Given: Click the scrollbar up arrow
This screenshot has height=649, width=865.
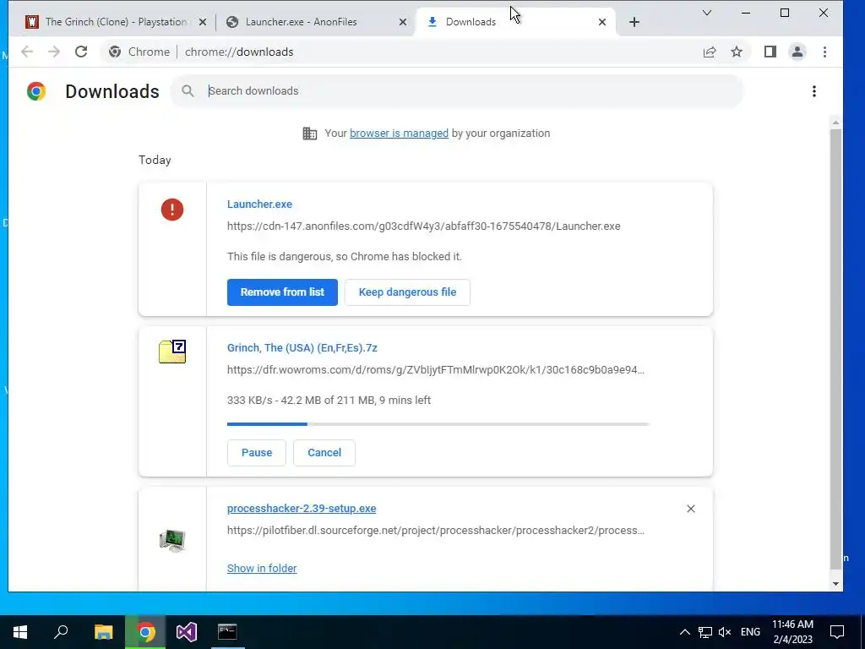Looking at the screenshot, I should click(x=835, y=123).
